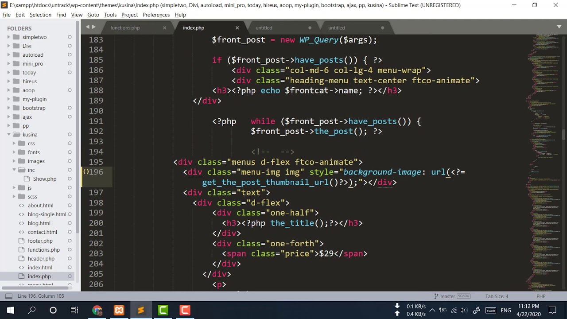Viewport: 567px width, 319px height.
Task: Click the js folder icon
Action: [x=21, y=188]
